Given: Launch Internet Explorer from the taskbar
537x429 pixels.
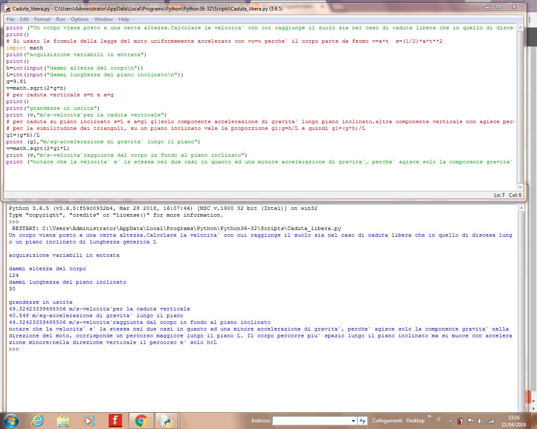Looking at the screenshot, I should tap(38, 421).
